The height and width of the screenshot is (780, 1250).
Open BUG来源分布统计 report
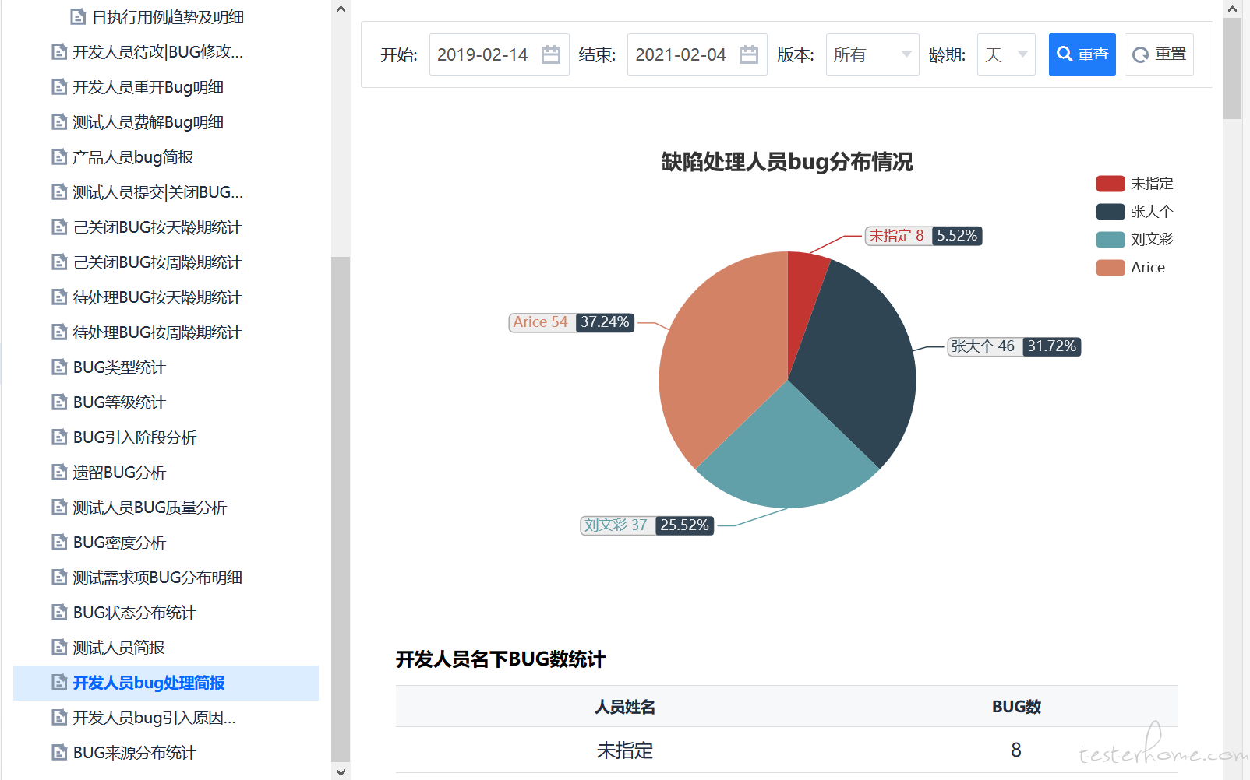click(135, 753)
